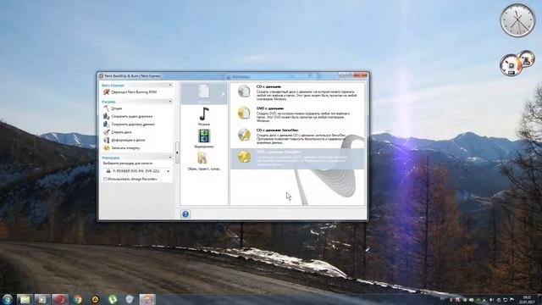
Task: Click the desktop clock gadget
Action: tap(517, 20)
